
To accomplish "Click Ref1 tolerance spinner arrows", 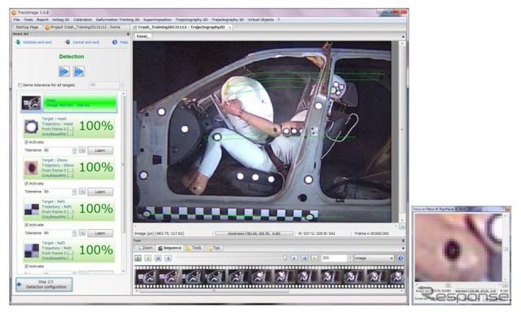I will pyautogui.click(x=74, y=233).
